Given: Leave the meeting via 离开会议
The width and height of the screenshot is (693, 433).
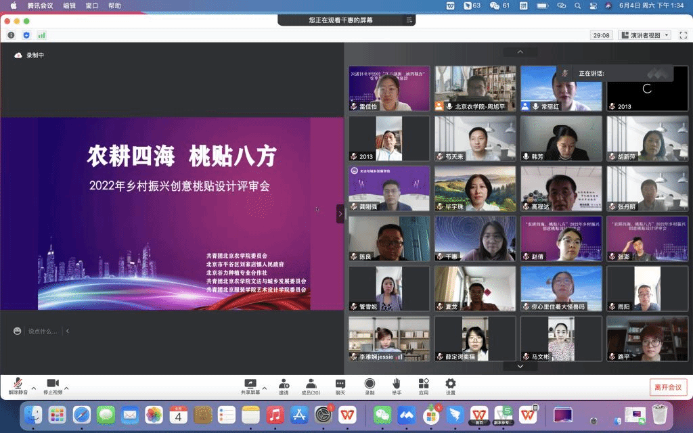Looking at the screenshot, I should (x=668, y=387).
